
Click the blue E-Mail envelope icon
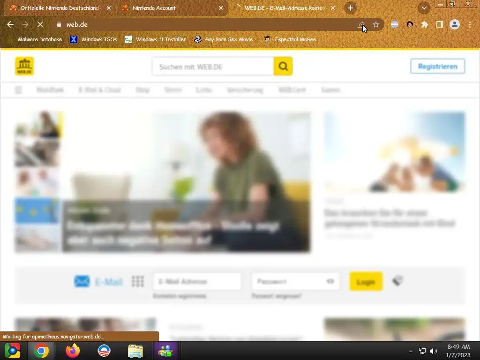[82, 281]
